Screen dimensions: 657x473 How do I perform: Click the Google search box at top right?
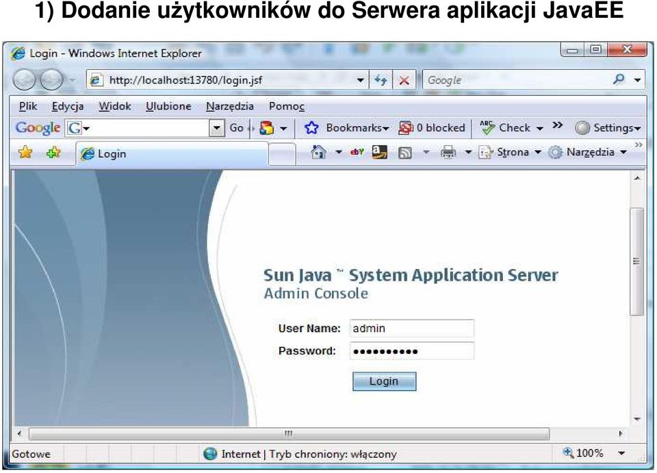point(517,79)
